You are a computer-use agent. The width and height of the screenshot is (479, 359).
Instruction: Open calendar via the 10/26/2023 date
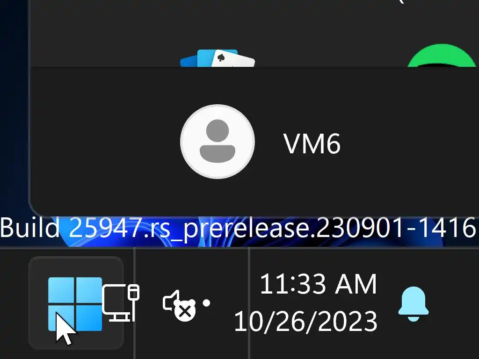click(x=305, y=321)
